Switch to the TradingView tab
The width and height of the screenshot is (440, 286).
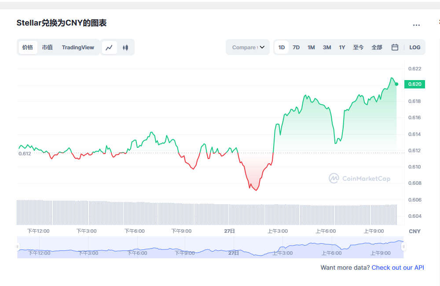point(78,48)
